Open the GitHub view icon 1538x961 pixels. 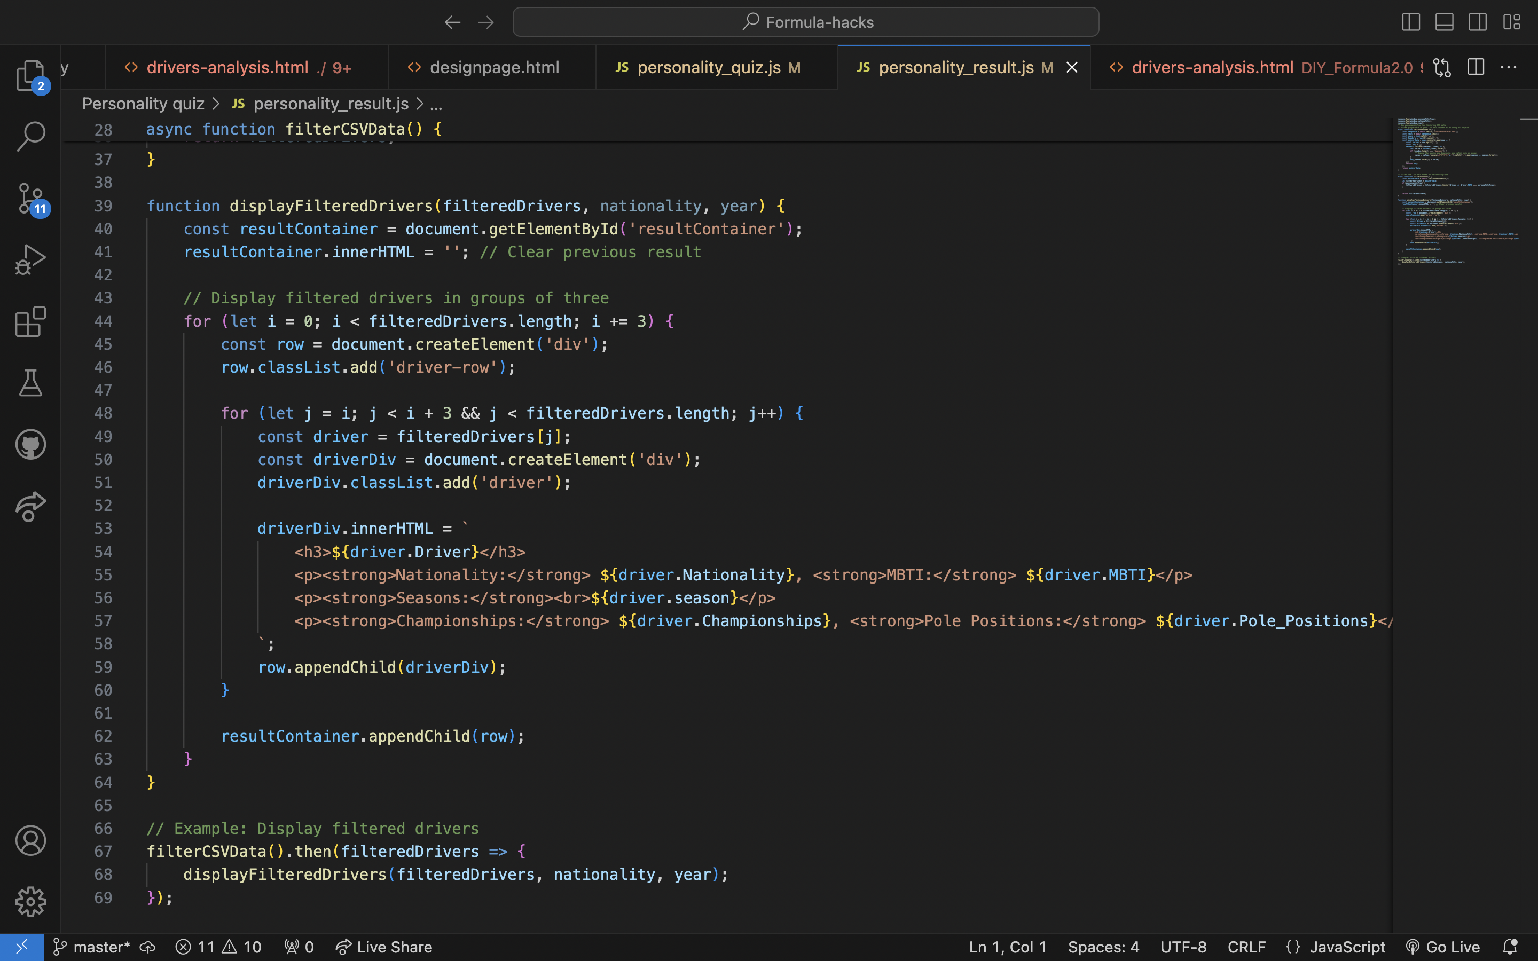(x=30, y=444)
